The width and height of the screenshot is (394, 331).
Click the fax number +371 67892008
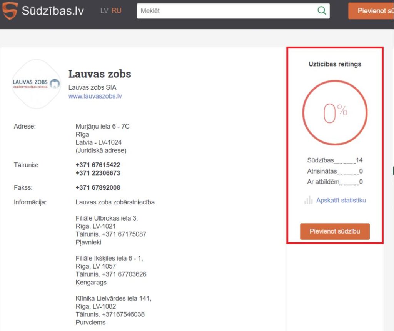[x=98, y=187]
